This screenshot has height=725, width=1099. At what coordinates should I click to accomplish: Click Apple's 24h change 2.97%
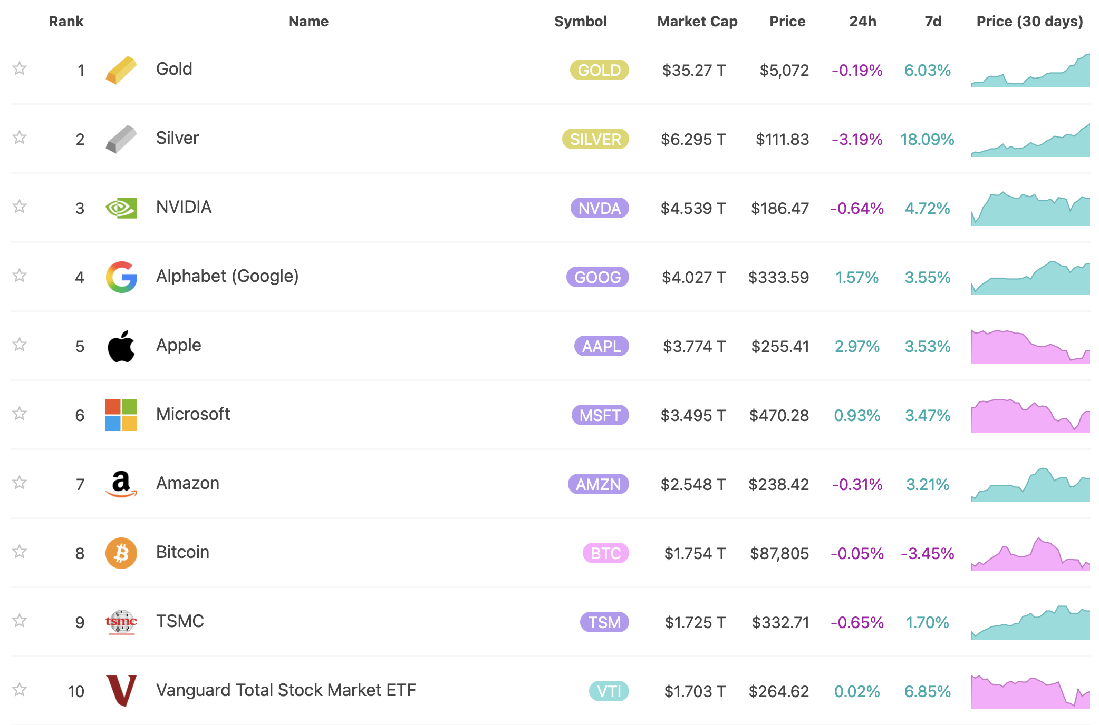(857, 346)
